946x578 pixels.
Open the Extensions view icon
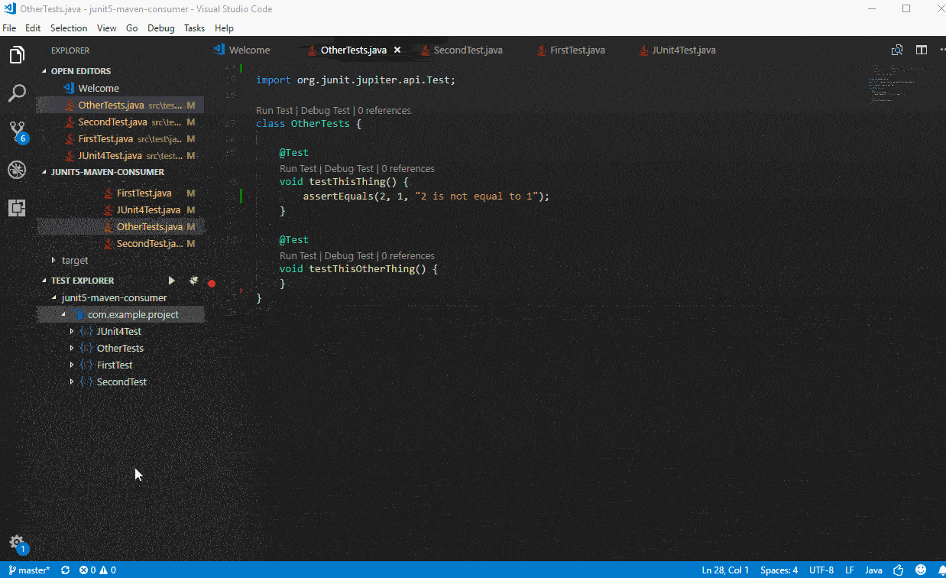(x=17, y=207)
